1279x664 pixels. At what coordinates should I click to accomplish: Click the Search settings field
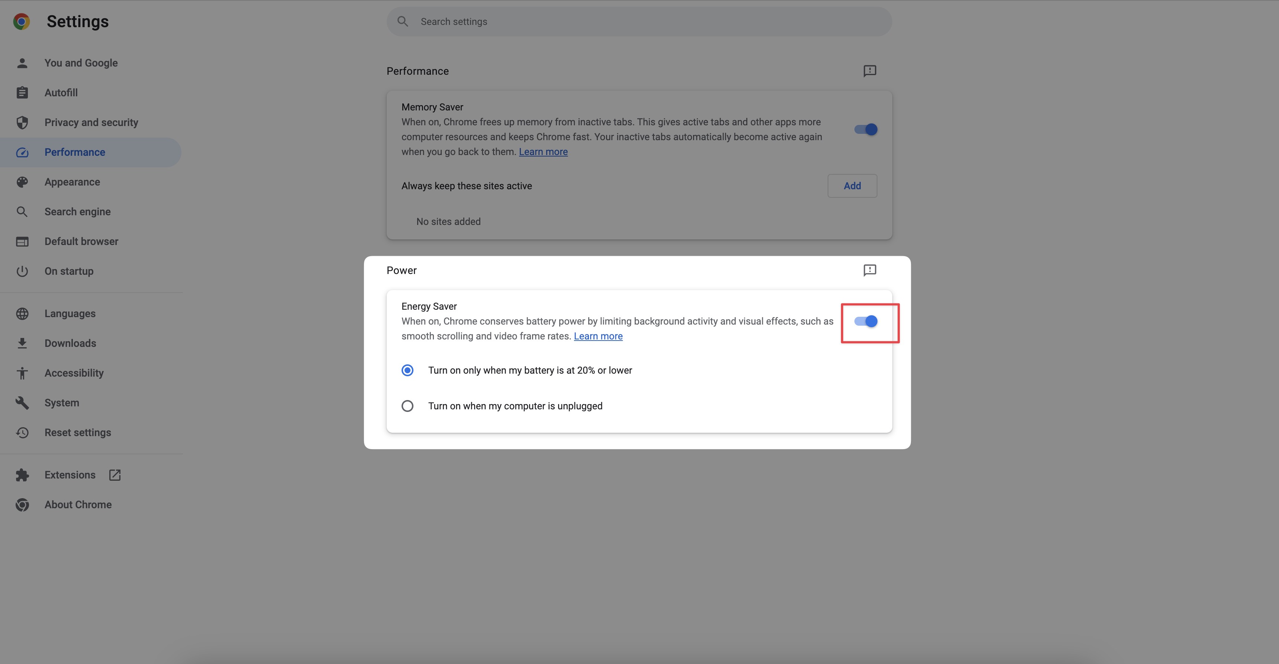(639, 21)
